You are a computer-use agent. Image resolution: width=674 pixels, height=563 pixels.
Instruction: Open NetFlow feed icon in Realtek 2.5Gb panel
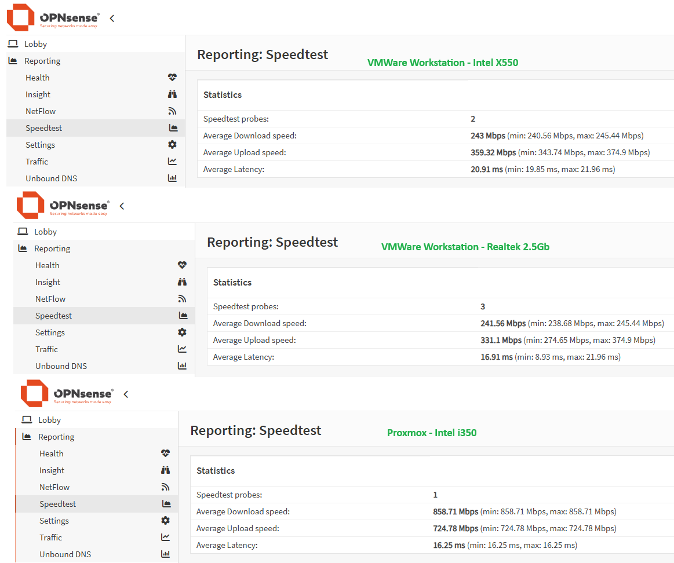pos(182,299)
